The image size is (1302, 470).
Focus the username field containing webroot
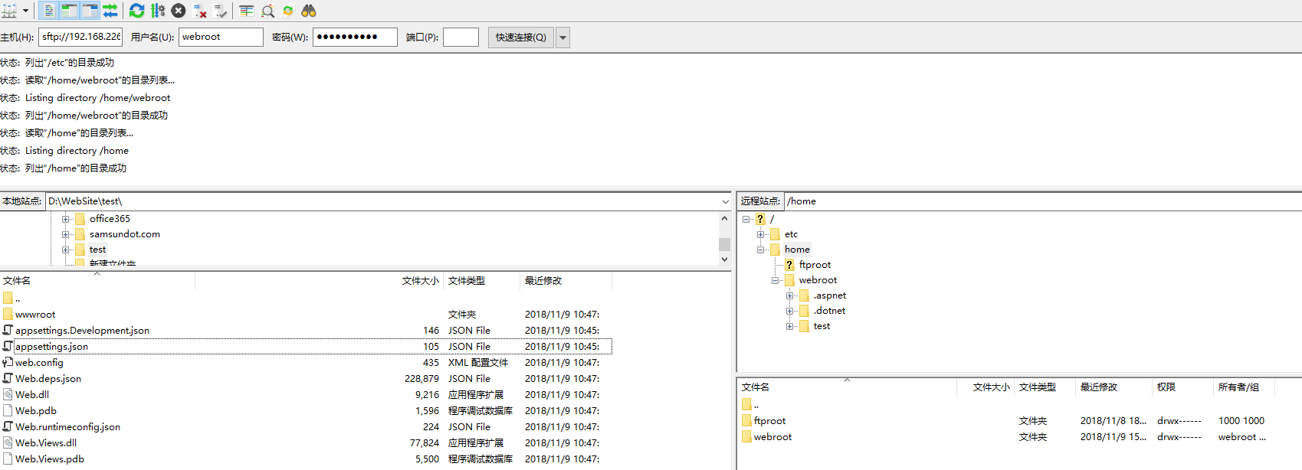tap(221, 37)
